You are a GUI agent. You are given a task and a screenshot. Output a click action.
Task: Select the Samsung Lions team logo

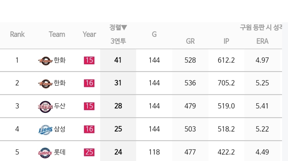[x=45, y=130]
